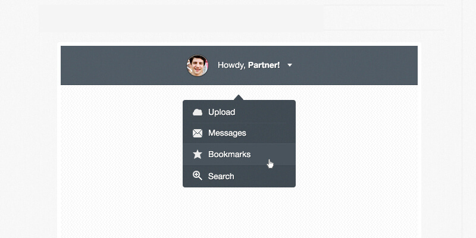Click blank space right of Search label
This screenshot has width=476, height=238.
[x=265, y=176]
